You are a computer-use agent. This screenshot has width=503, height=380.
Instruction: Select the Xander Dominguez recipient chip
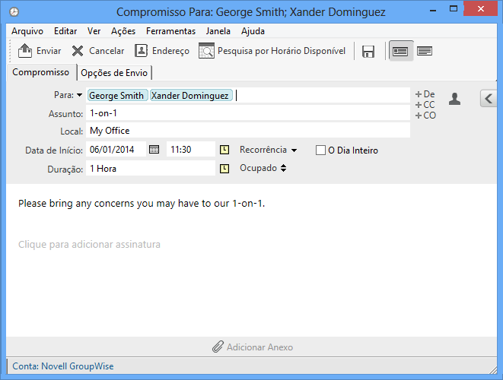click(x=191, y=95)
